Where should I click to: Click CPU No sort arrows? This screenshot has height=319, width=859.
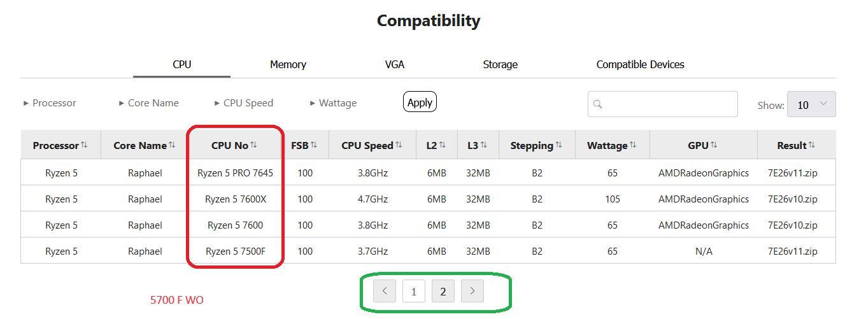click(253, 145)
